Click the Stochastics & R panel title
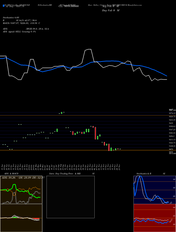The image size is (176, 232). click(x=144, y=174)
